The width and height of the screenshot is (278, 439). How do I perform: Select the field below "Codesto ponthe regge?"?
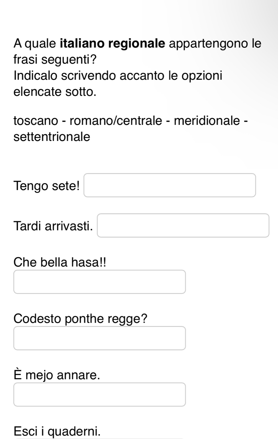(99, 338)
